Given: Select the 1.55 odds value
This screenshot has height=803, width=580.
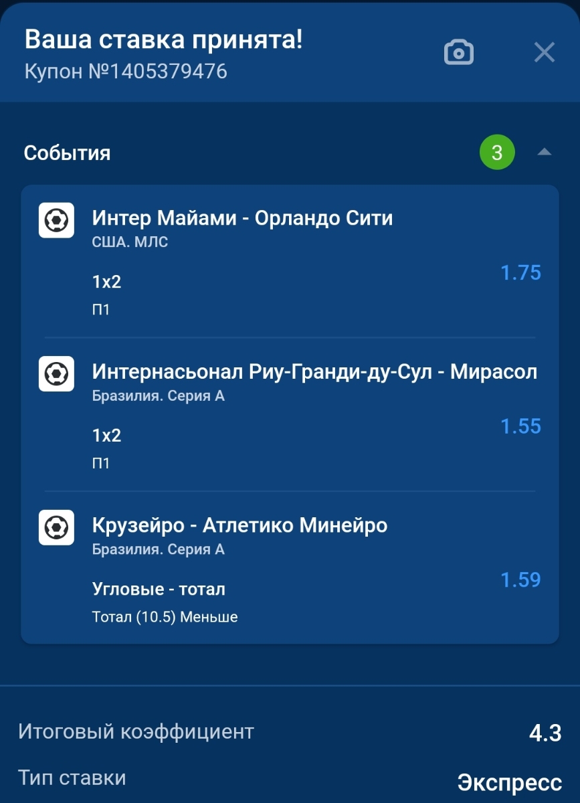Looking at the screenshot, I should (x=520, y=426).
